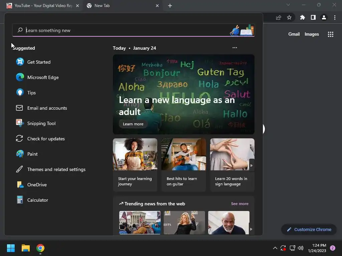Open the Images link

tap(312, 34)
